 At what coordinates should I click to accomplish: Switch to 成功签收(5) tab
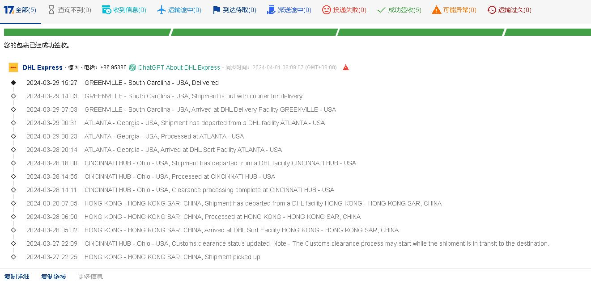coord(399,10)
